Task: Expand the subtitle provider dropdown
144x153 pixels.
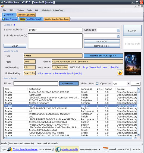Action: pos(118,36)
